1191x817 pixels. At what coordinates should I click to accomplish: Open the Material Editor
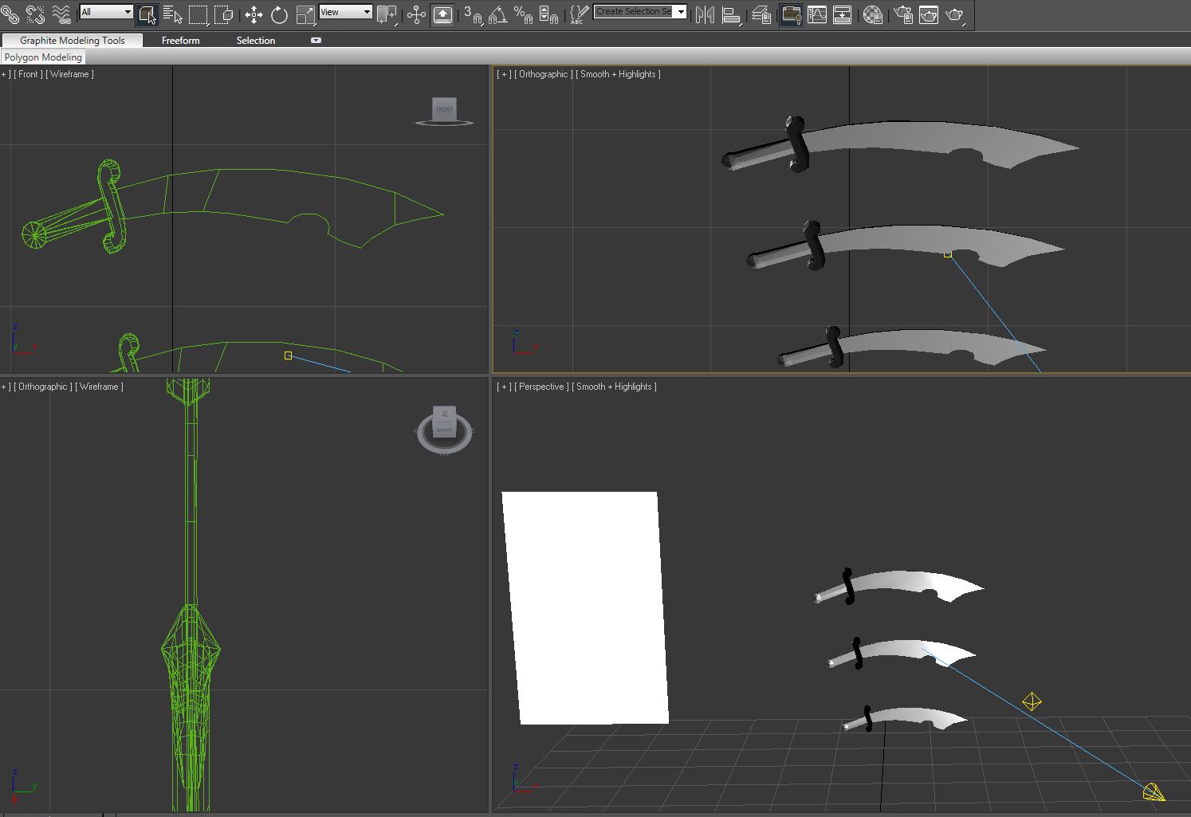pyautogui.click(x=873, y=14)
